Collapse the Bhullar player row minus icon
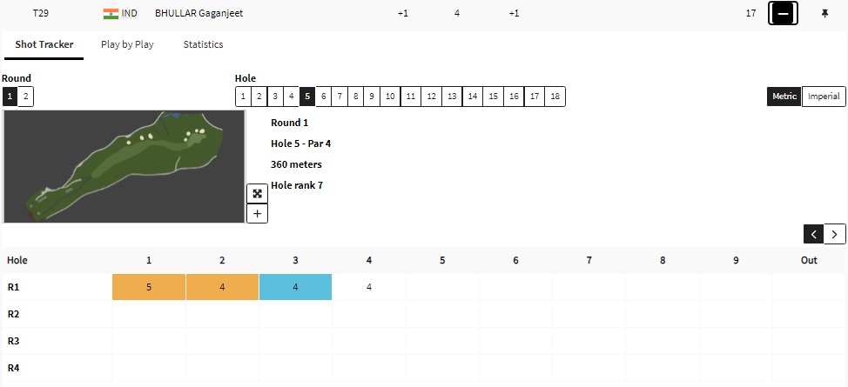This screenshot has height=387, width=848. (783, 14)
